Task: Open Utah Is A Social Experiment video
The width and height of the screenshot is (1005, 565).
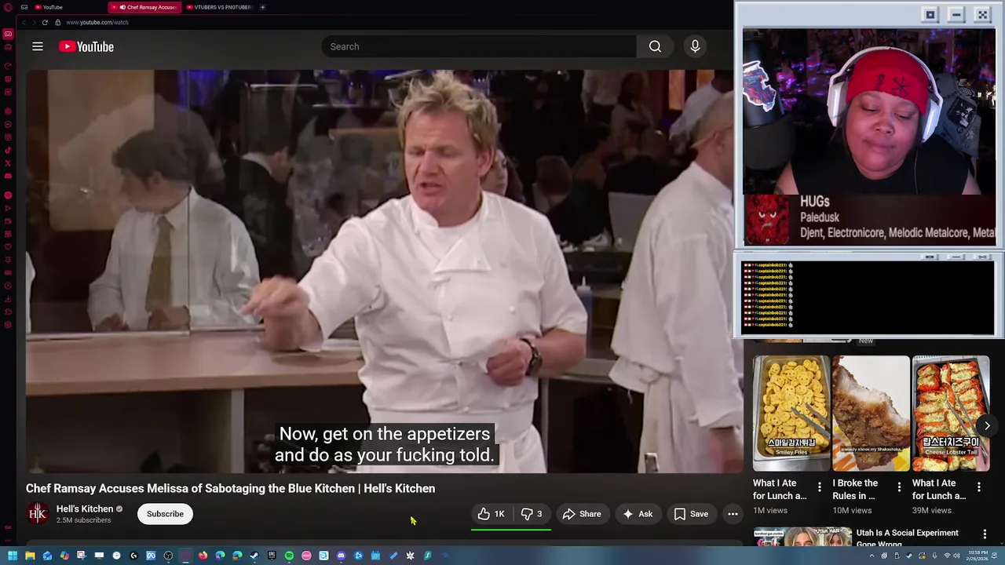Action: coord(907,538)
